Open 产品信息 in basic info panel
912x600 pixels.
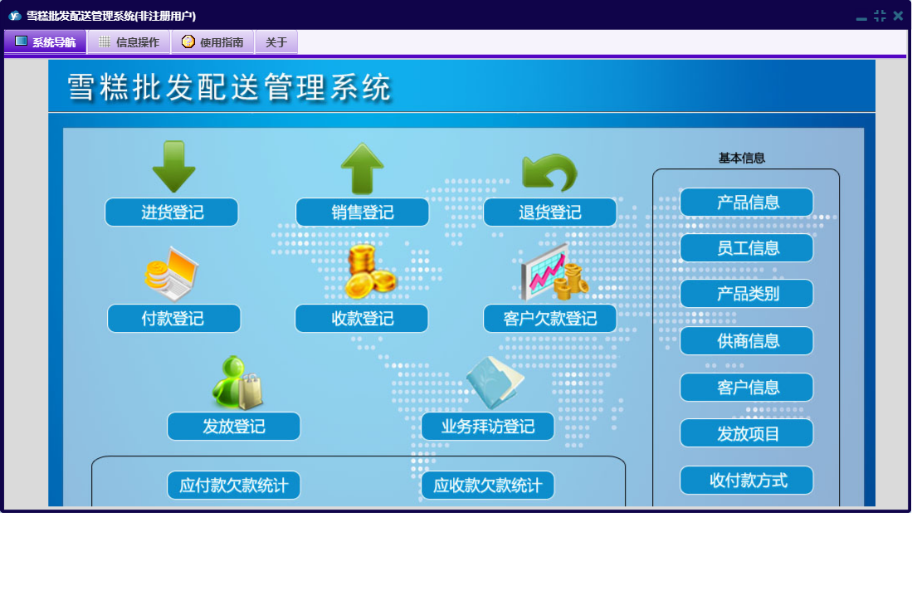coord(747,202)
